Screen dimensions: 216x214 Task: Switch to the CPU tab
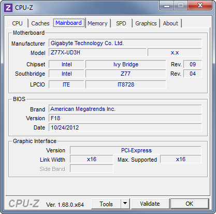pyautogui.click(x=17, y=23)
